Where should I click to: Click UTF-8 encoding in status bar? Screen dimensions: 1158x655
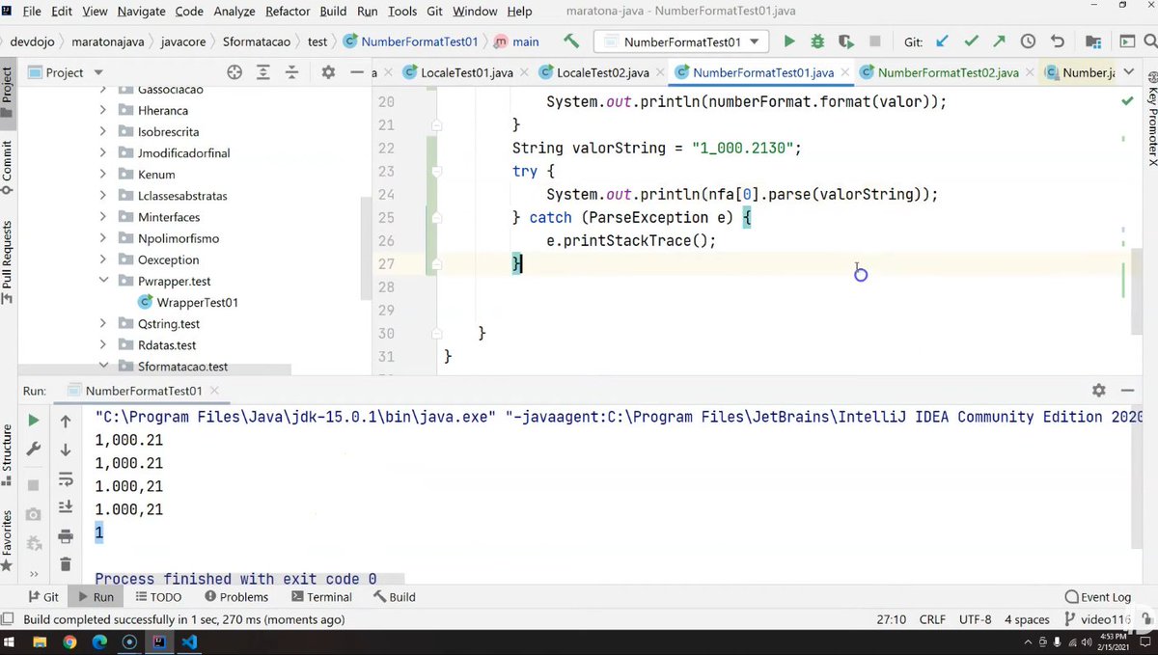976,619
